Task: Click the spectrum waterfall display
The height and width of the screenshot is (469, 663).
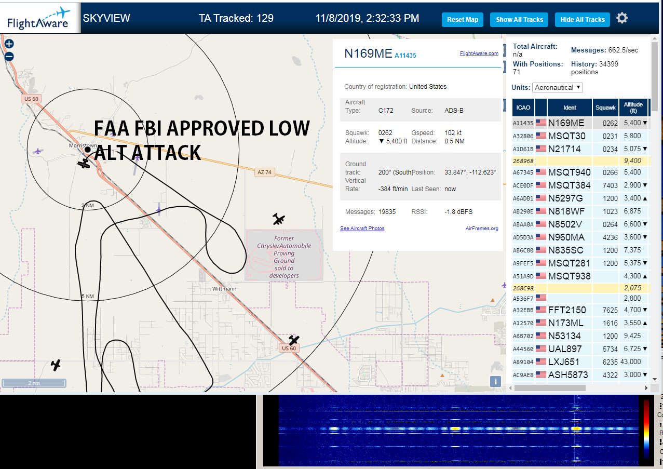Action: pos(458,431)
